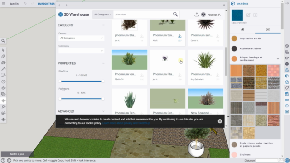The image size is (290, 163).
Task: Click the phormium search input field
Action: [x=143, y=14]
